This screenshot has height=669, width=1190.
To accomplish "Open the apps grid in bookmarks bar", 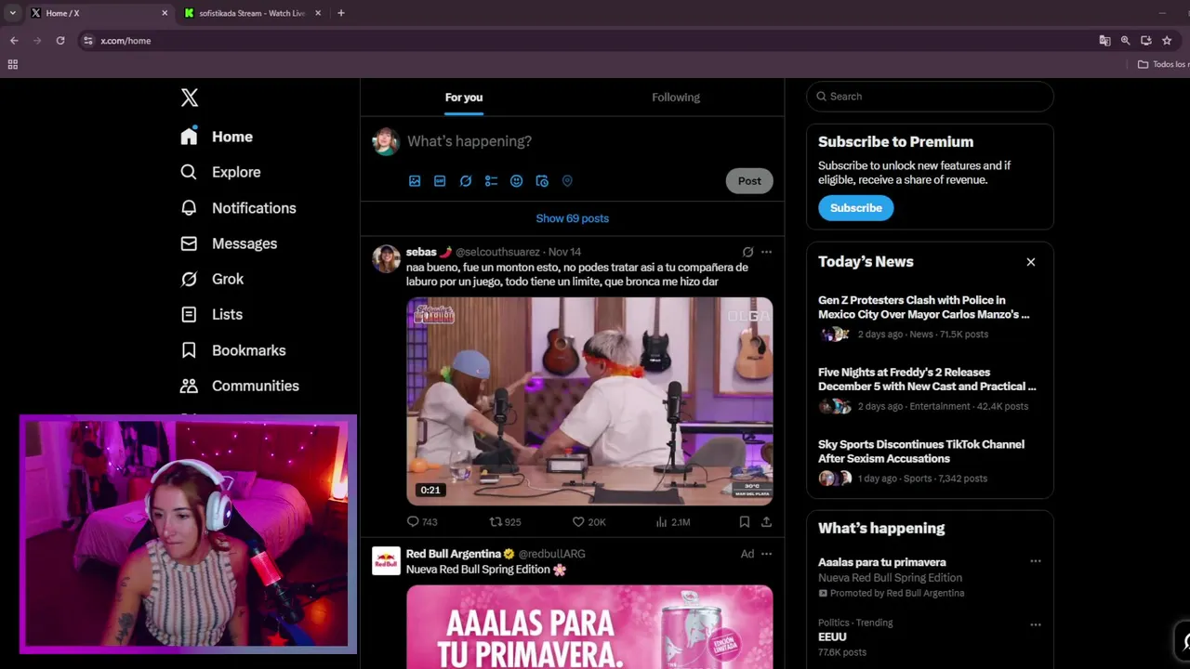I will pyautogui.click(x=13, y=64).
